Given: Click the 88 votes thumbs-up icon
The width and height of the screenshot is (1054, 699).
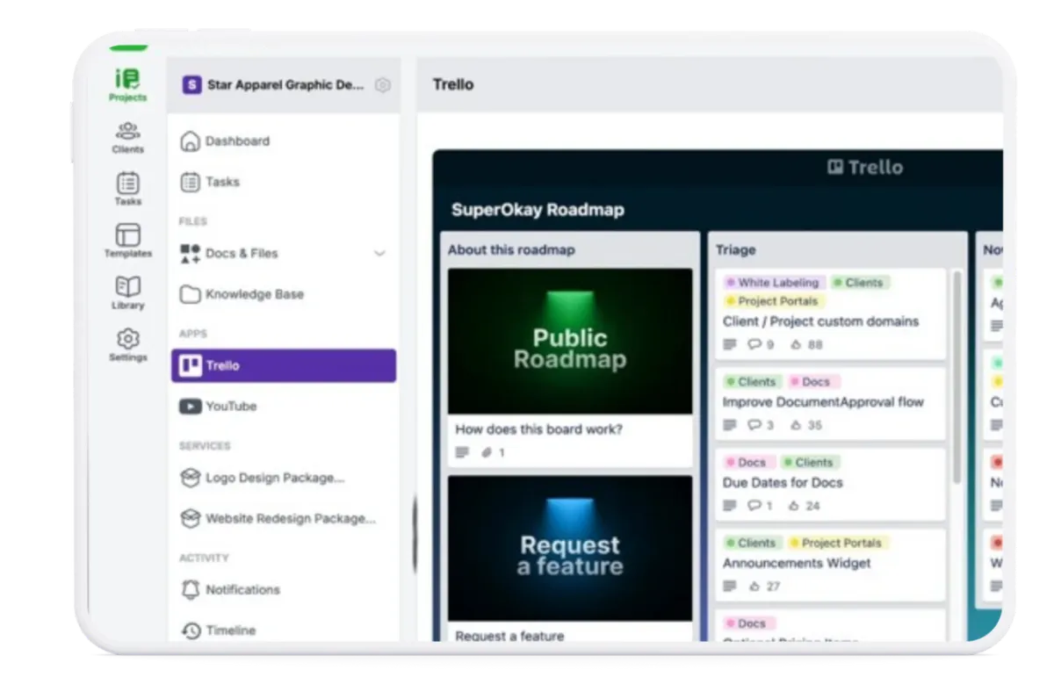Looking at the screenshot, I should tap(796, 344).
